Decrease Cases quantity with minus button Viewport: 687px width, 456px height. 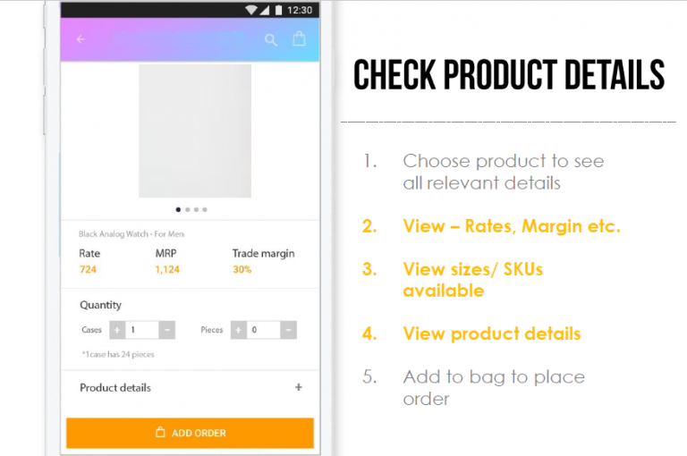pyautogui.click(x=167, y=330)
